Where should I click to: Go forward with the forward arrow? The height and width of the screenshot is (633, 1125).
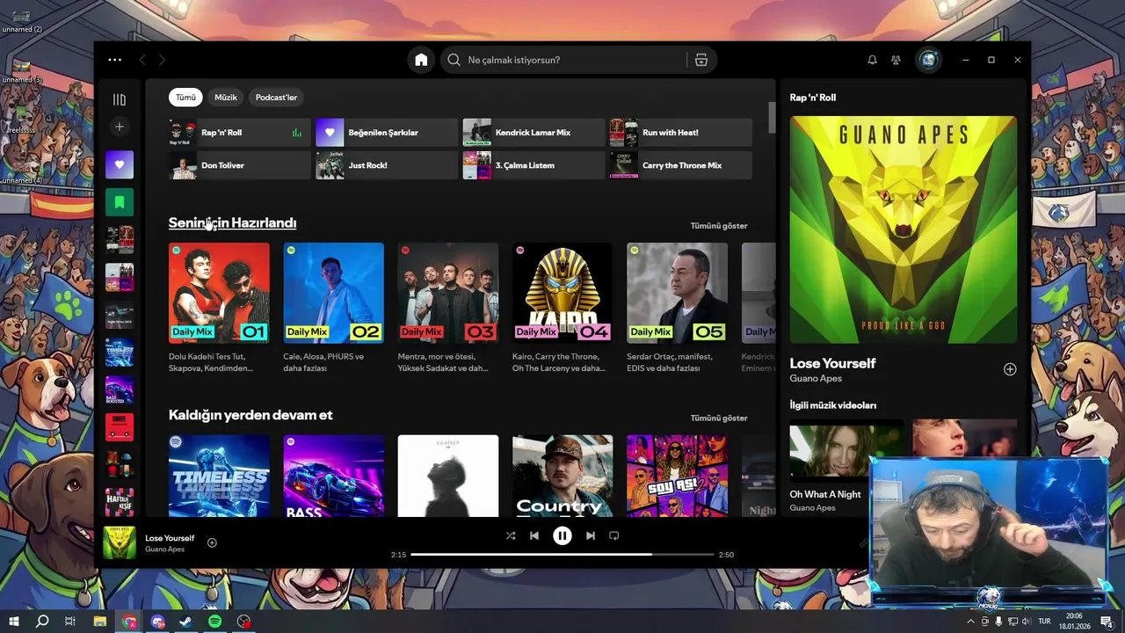coord(162,60)
